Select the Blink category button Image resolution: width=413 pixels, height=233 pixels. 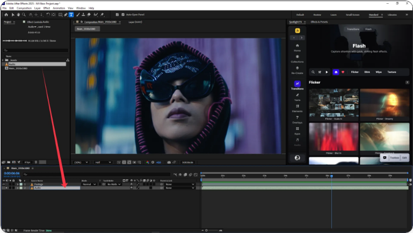(367, 71)
